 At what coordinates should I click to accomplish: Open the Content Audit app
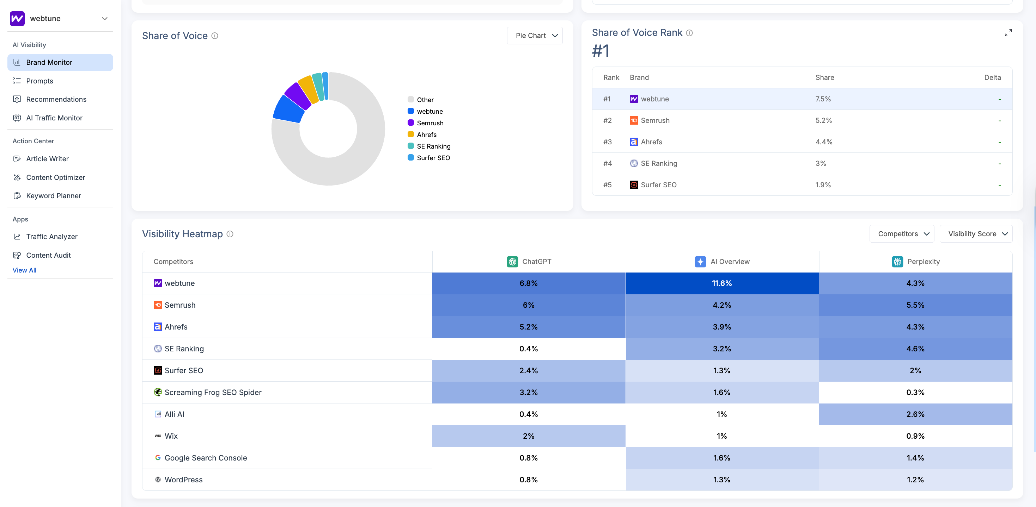(x=48, y=255)
